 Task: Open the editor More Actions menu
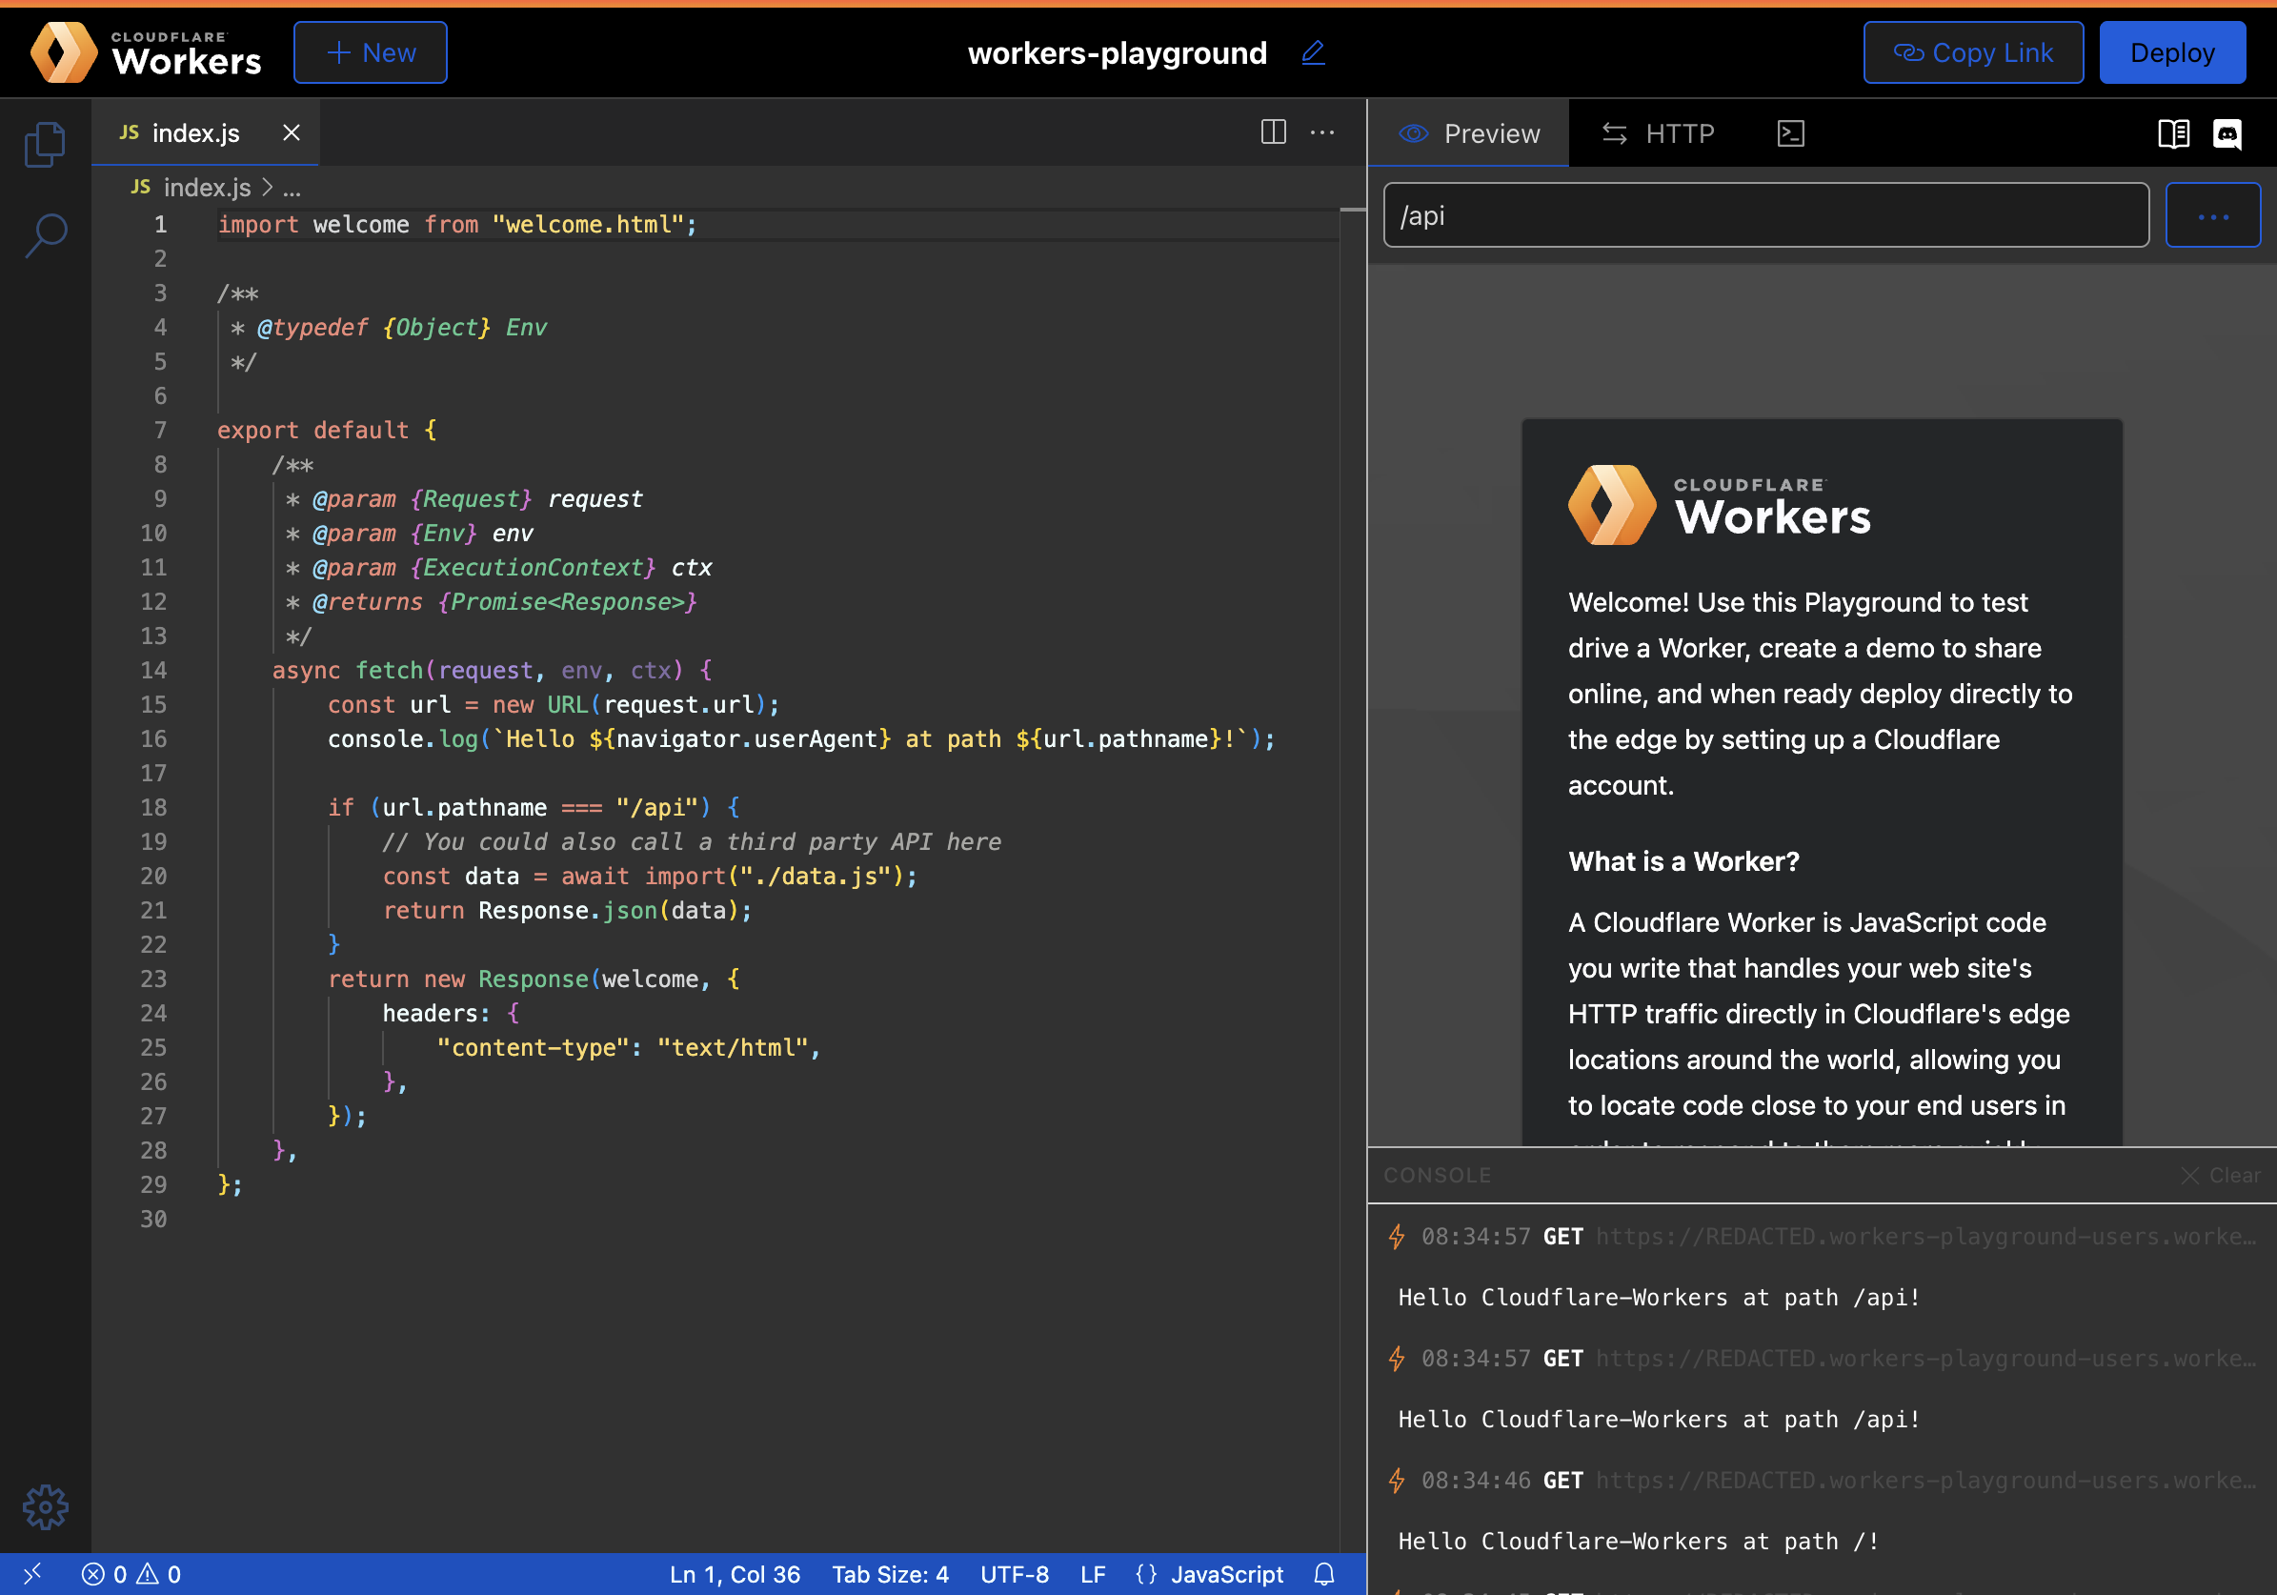coord(1322,131)
